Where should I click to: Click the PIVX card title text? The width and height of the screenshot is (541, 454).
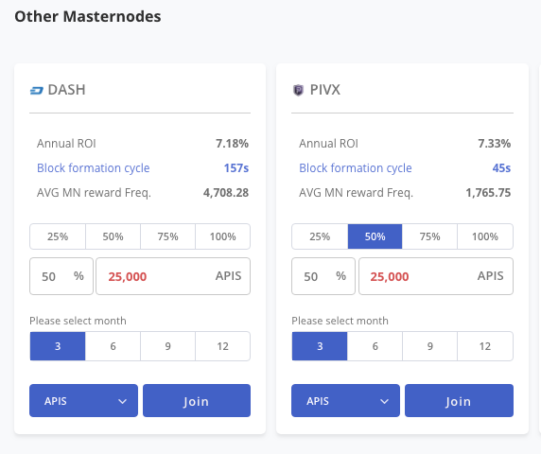point(325,90)
